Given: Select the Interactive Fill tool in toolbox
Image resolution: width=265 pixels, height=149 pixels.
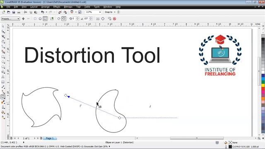Looking at the screenshot, I should pyautogui.click(x=3, y=117).
